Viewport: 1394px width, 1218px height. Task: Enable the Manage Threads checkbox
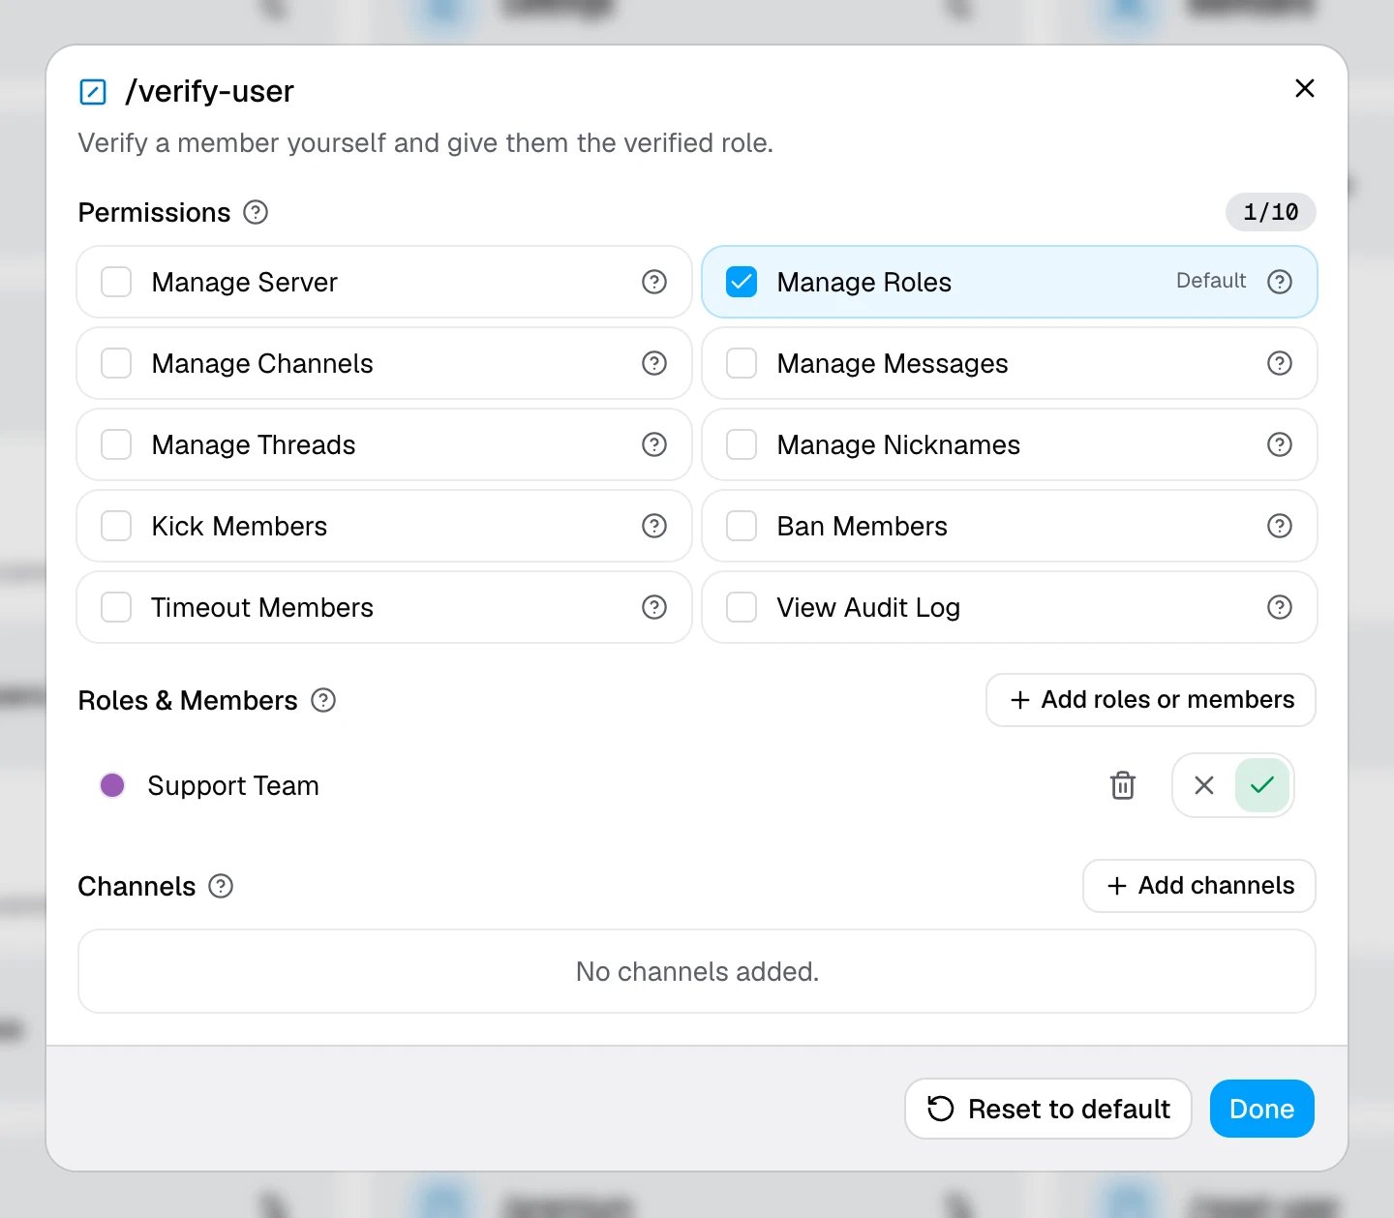coord(116,444)
